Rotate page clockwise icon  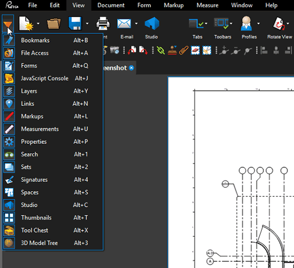click(x=143, y=50)
